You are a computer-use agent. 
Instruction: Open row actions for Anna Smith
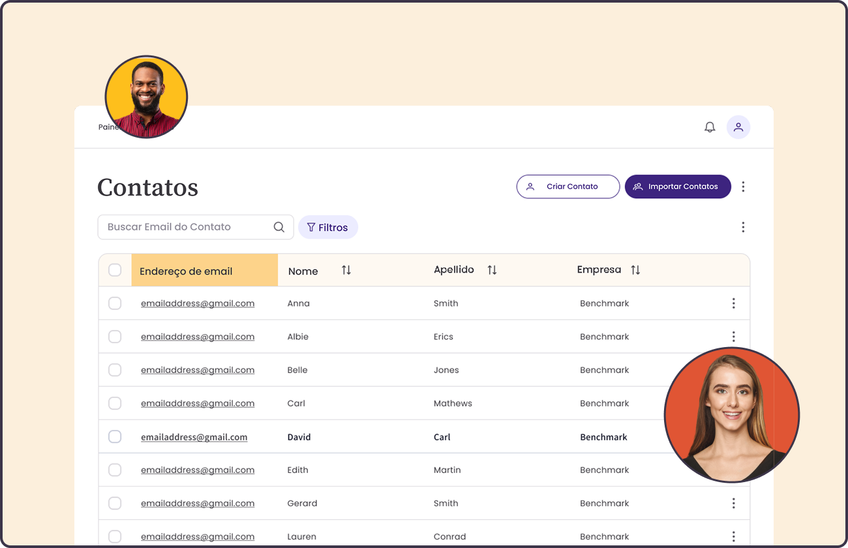click(733, 303)
